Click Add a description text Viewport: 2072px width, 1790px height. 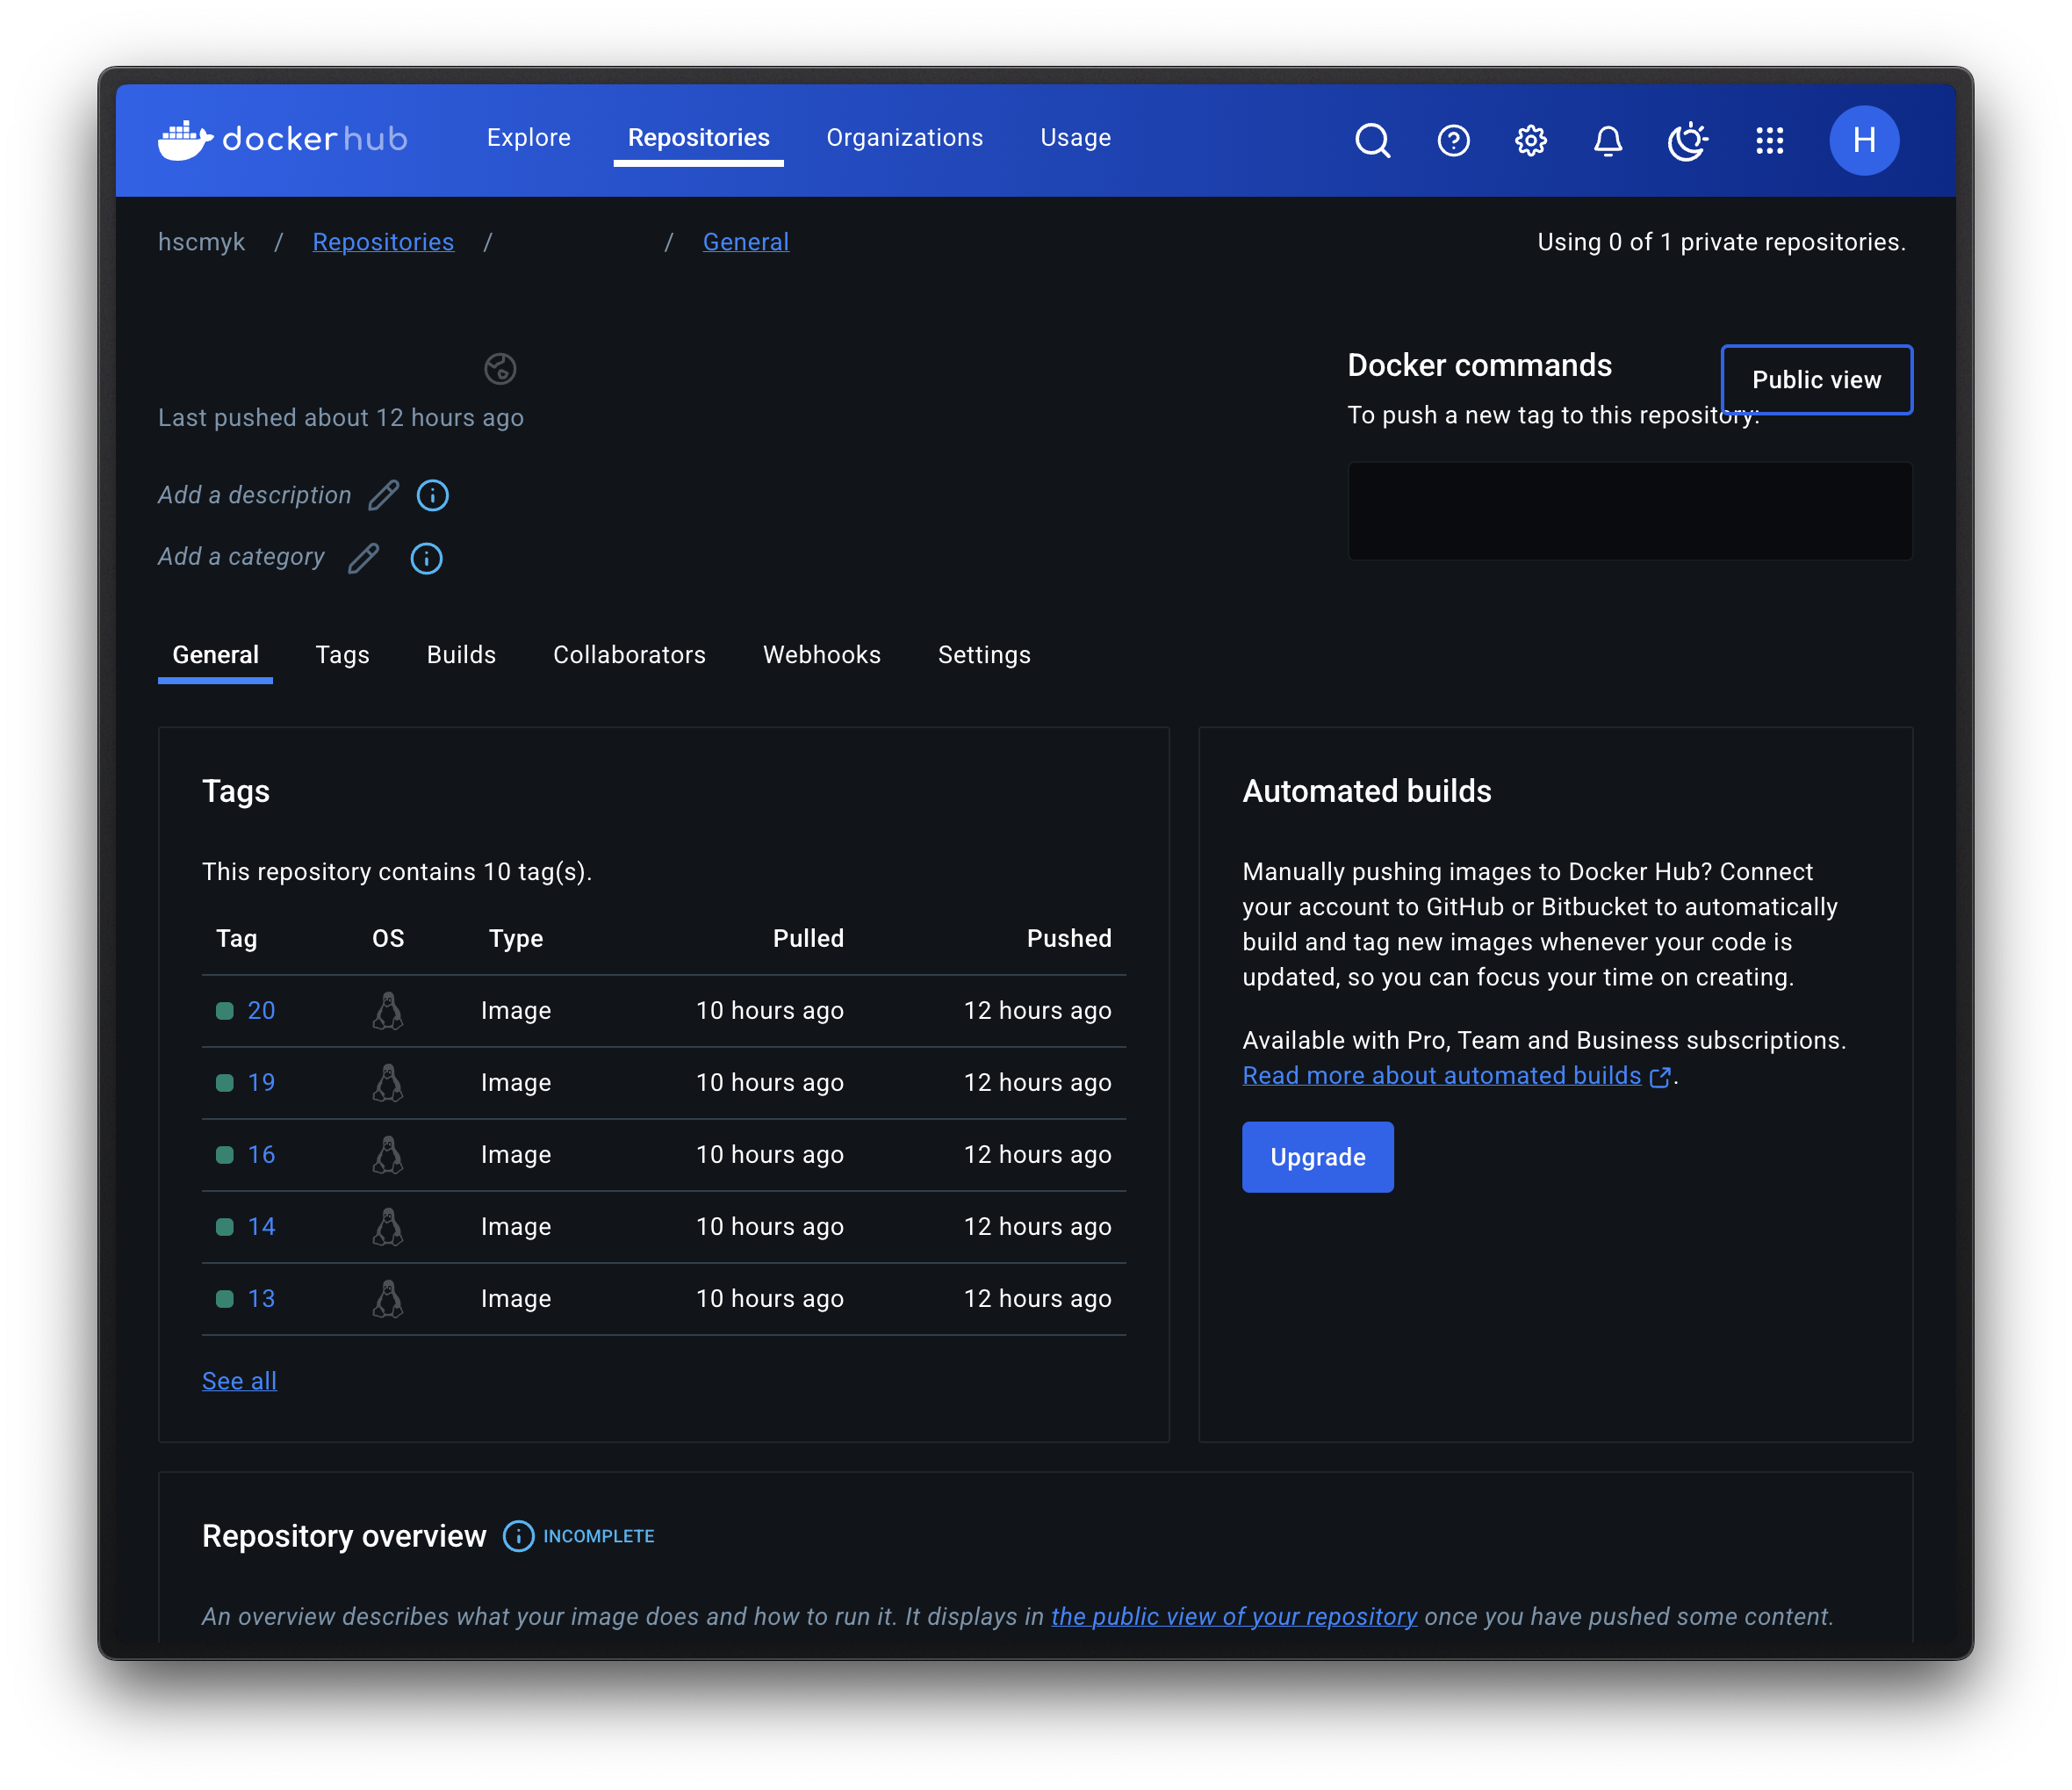tap(255, 495)
